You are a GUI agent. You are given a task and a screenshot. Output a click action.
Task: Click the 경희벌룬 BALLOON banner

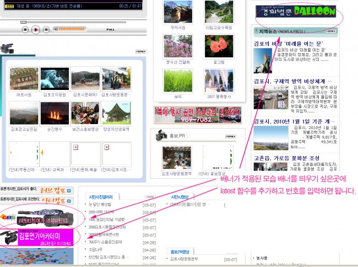(x=296, y=12)
